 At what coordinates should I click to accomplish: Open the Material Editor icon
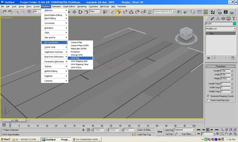(x=213, y=12)
